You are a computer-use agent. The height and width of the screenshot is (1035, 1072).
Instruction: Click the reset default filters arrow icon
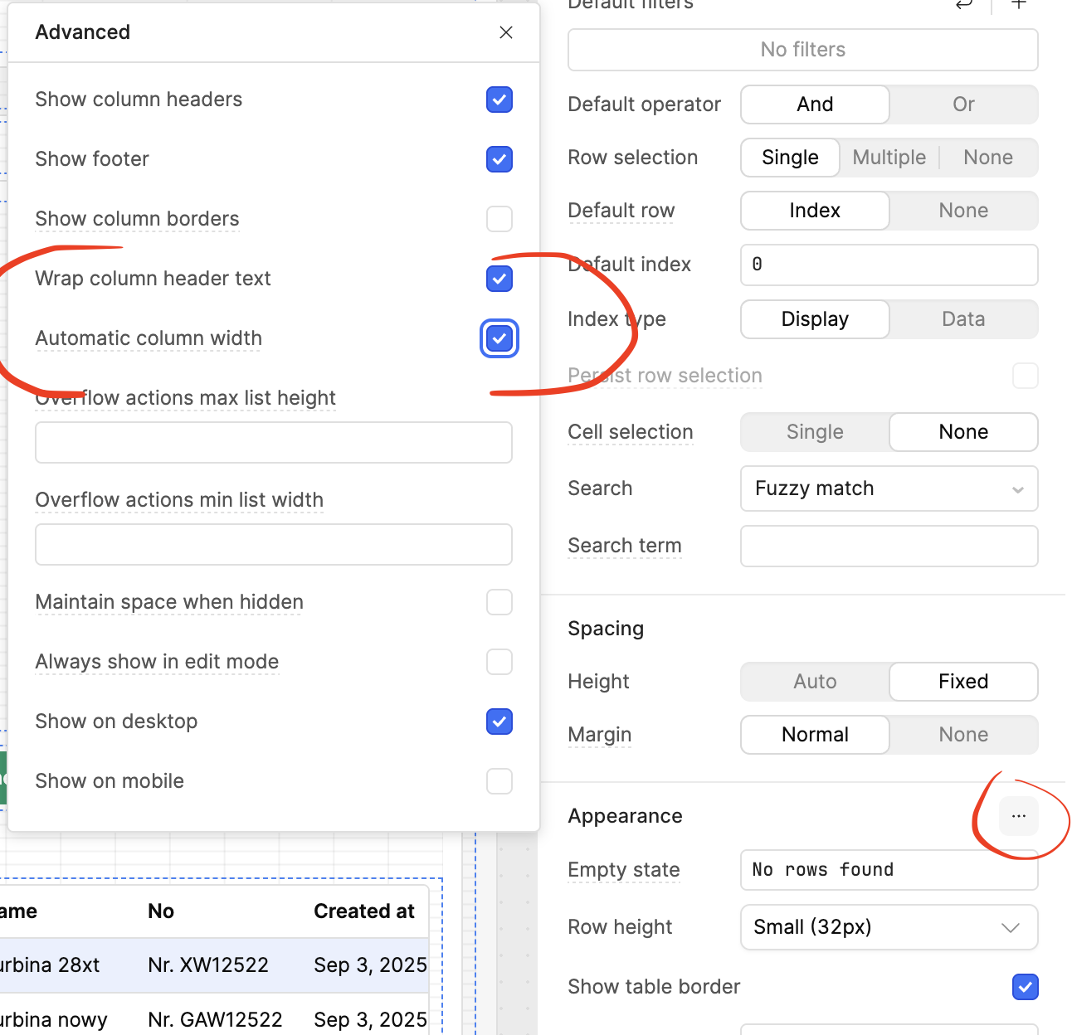click(x=964, y=5)
